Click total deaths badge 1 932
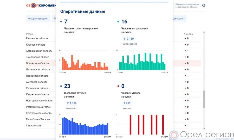Screen dimensions: 234x140 pos(127,103)
